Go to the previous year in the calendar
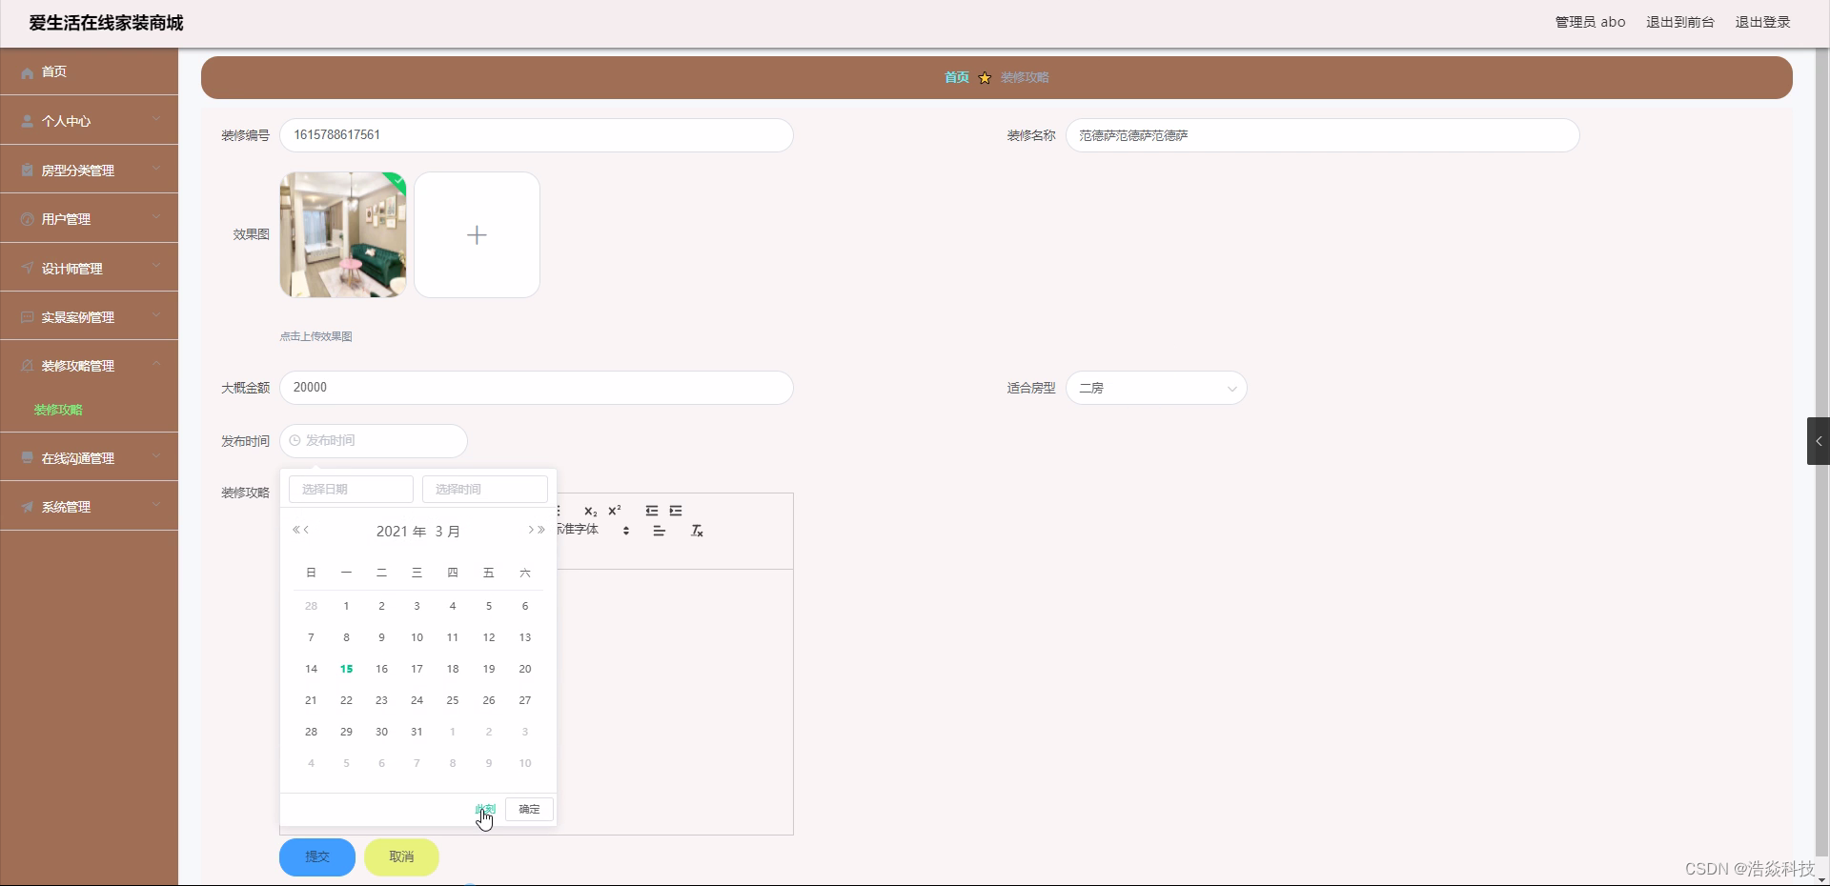This screenshot has width=1830, height=886. coord(296,530)
